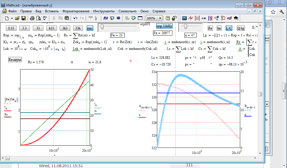Expand the 100% zoom dropdown
Screen dimensions: 287x168
tap(160, 18)
